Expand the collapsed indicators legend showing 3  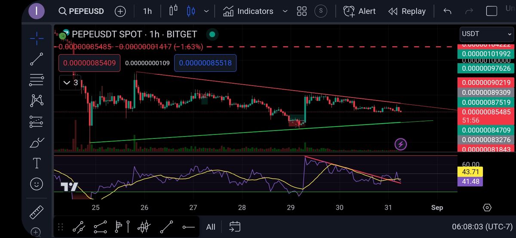(x=71, y=82)
